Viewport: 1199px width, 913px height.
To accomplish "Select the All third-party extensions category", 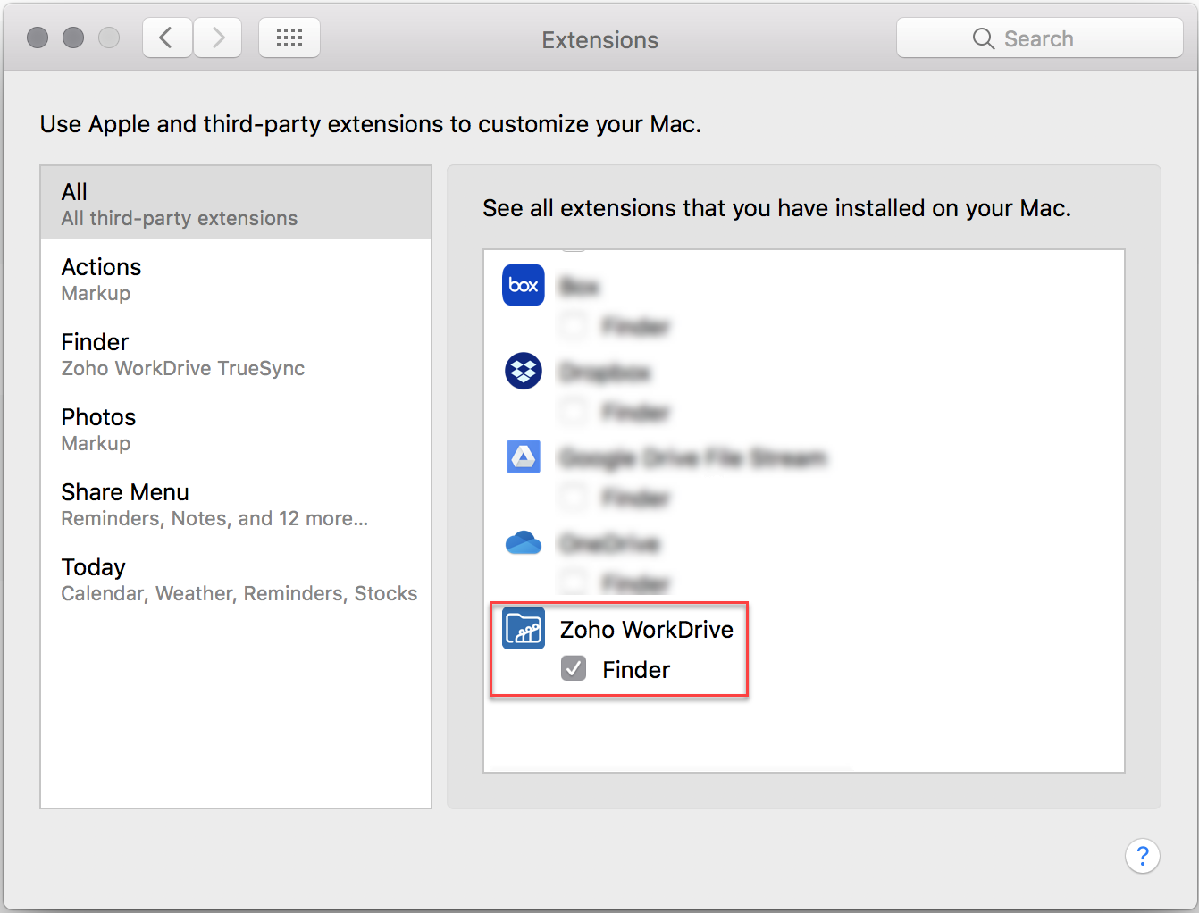I will (236, 204).
